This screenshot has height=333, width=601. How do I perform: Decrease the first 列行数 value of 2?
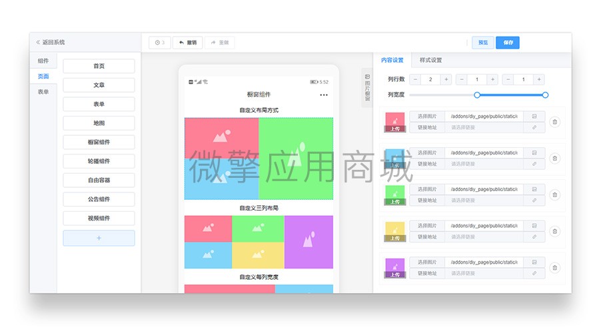(415, 79)
